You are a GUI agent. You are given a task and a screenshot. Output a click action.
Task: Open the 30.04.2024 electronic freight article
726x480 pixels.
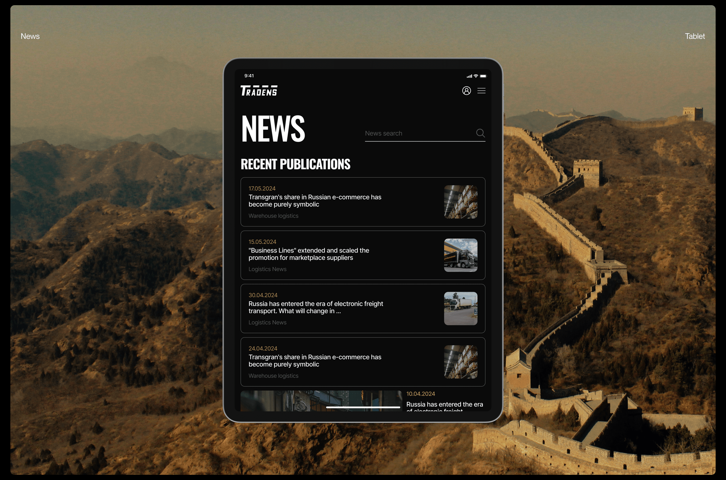[316, 307]
